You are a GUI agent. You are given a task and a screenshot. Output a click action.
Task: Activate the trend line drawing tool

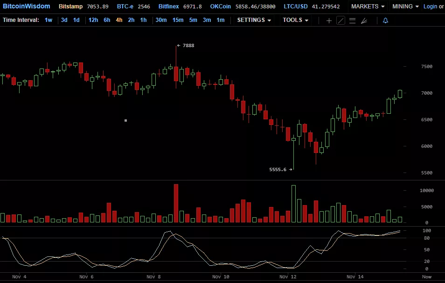(x=341, y=21)
